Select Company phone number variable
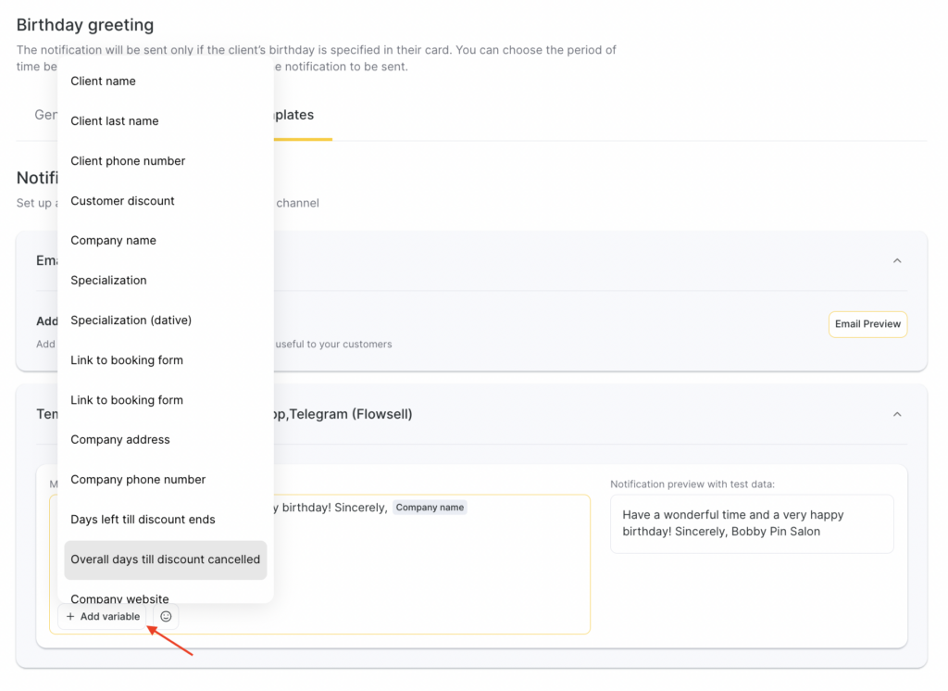 coord(138,480)
